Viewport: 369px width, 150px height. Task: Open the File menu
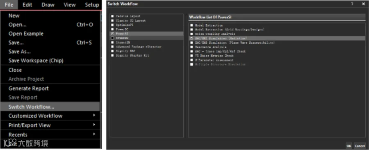point(9,5)
